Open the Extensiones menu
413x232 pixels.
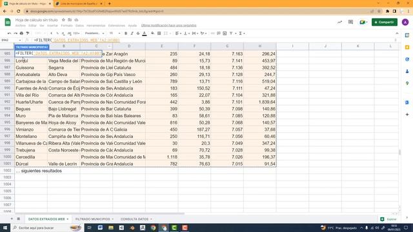(117, 26)
